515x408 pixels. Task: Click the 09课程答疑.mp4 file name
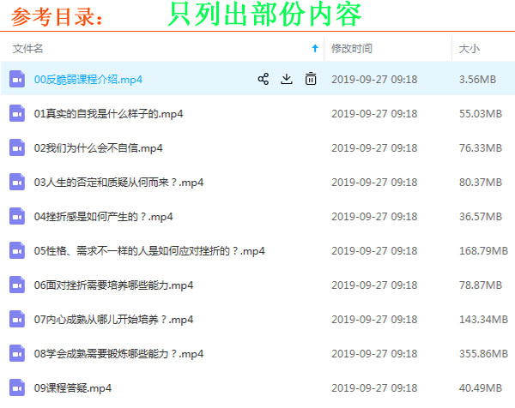click(x=72, y=387)
